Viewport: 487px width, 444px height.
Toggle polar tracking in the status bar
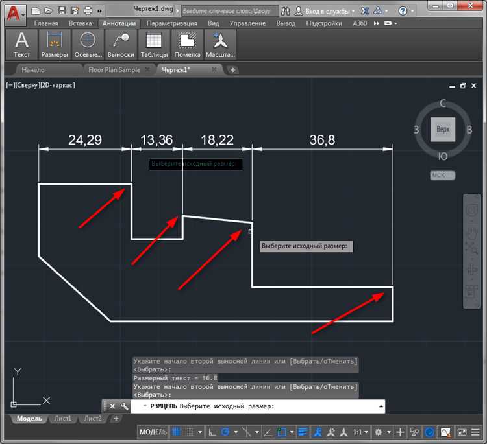tap(225, 432)
